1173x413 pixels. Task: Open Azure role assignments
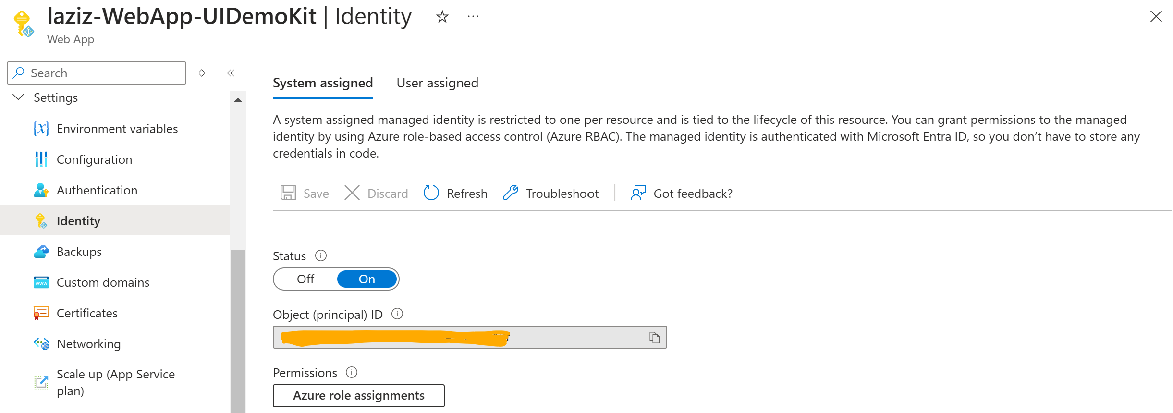click(359, 395)
